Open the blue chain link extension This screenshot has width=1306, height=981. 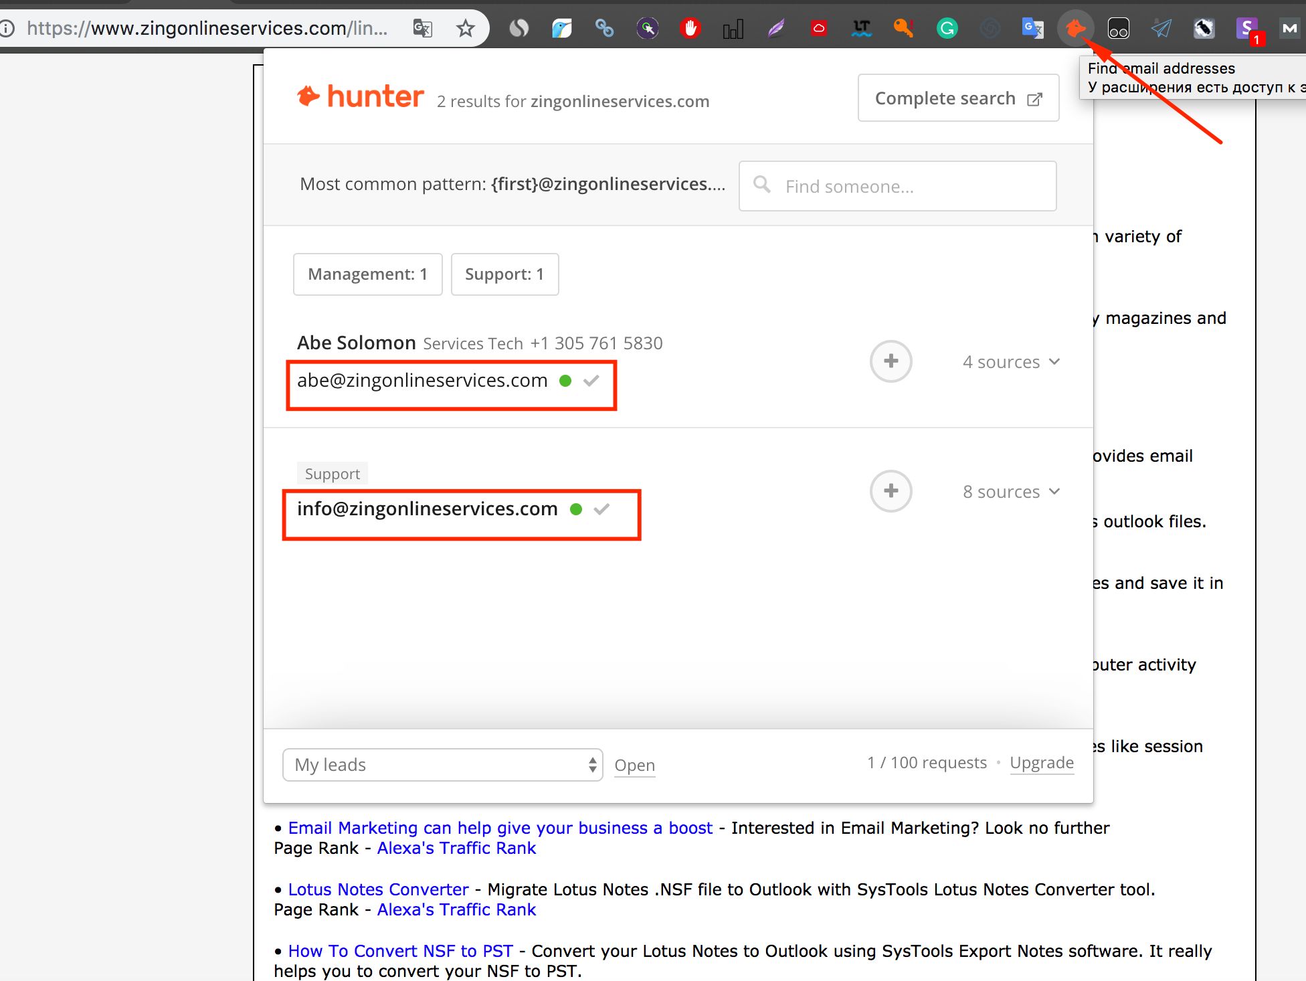pos(604,28)
